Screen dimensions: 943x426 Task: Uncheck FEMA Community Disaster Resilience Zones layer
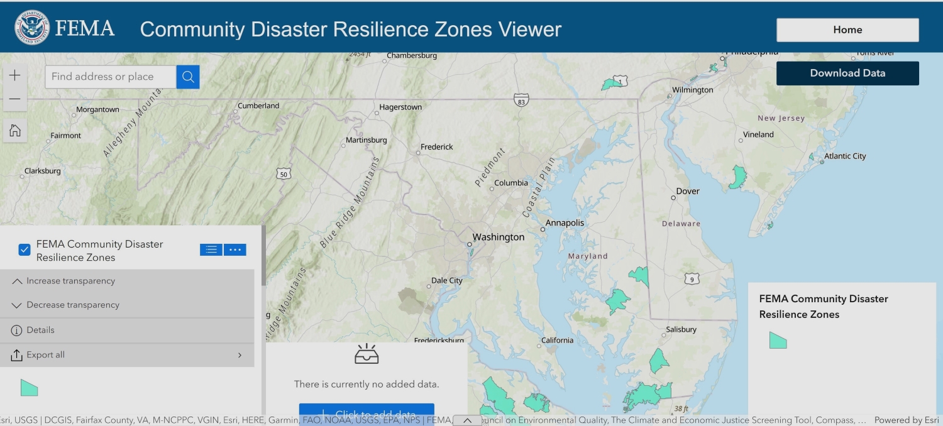[25, 250]
